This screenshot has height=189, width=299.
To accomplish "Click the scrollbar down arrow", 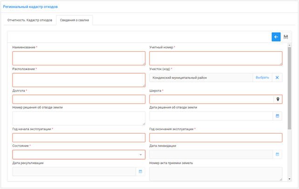I will [x=289, y=179].
